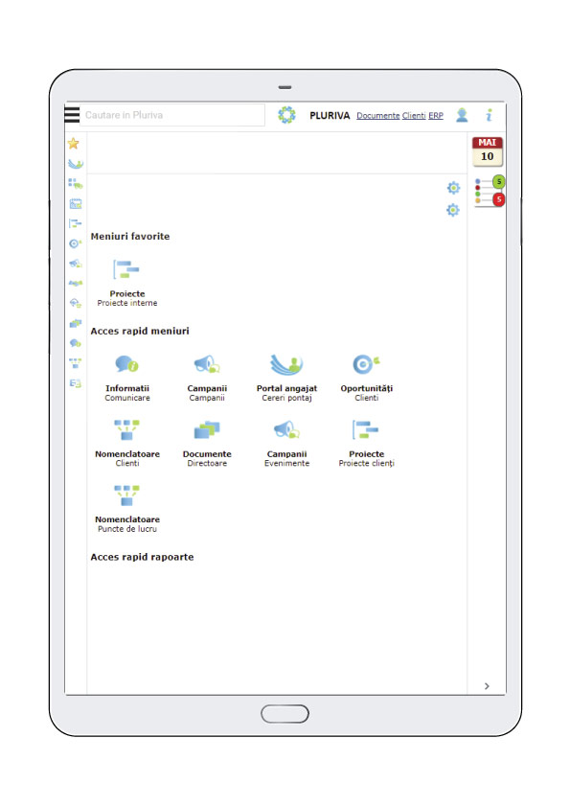Open the chat bubbles icon in sidebar
The width and height of the screenshot is (570, 807).
[x=75, y=343]
